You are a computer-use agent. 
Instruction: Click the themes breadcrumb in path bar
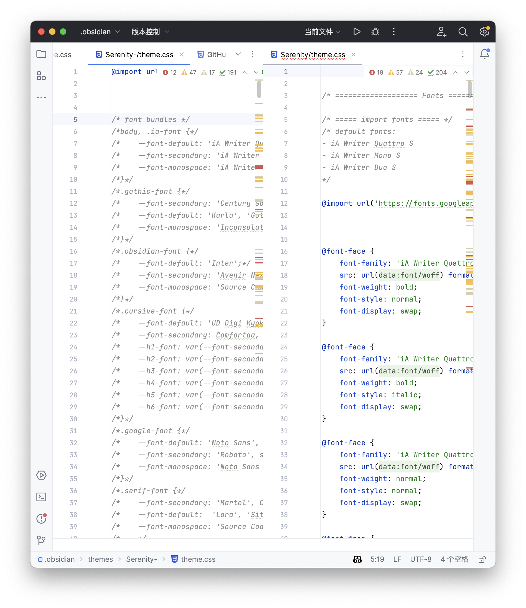click(100, 559)
